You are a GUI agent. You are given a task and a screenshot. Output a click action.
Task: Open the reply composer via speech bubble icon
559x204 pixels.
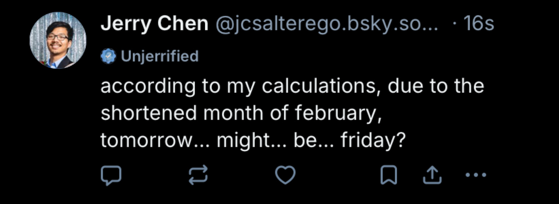click(111, 176)
